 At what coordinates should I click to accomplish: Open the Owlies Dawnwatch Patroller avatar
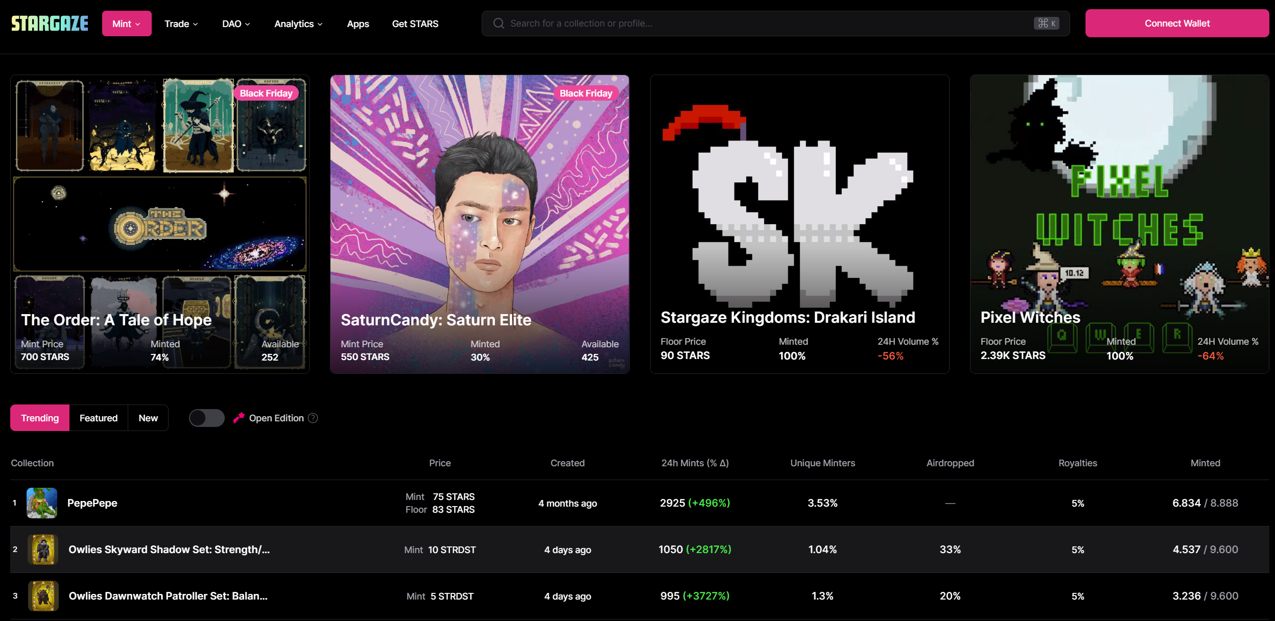(x=43, y=596)
